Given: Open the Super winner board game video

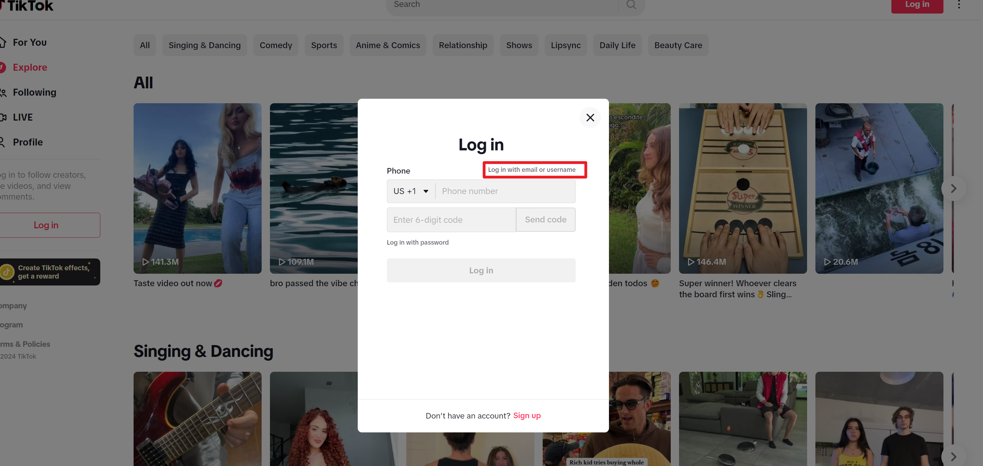Looking at the screenshot, I should [x=743, y=188].
